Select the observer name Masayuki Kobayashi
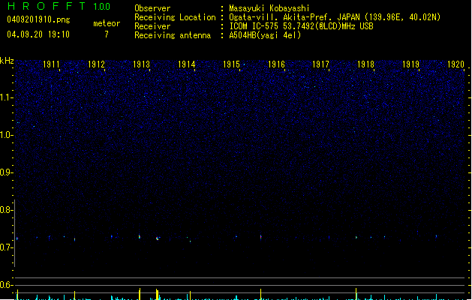 [x=269, y=8]
